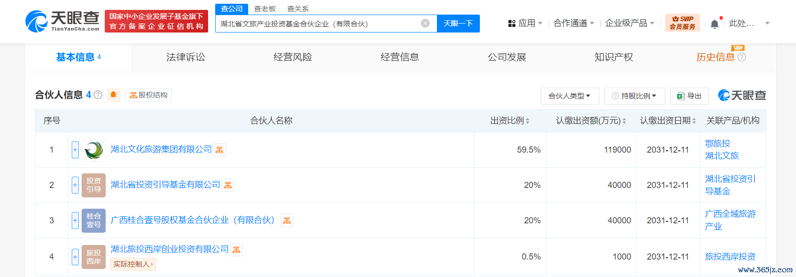
Task: Select the 公司发展 tab
Action: click(x=507, y=57)
